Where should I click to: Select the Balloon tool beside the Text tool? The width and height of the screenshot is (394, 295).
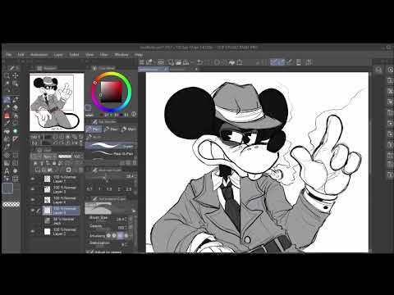[x=16, y=171]
